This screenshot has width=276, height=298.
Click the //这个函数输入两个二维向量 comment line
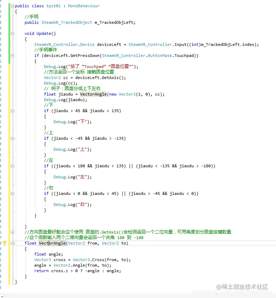coord(84,238)
